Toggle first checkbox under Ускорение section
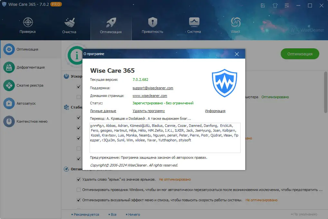The width and height of the screenshot is (328, 219). pyautogui.click(x=79, y=87)
